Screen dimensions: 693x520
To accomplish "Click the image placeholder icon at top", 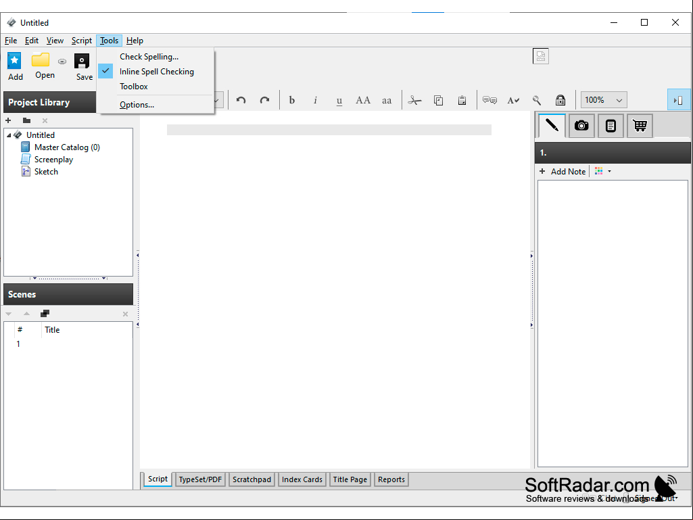I will click(540, 56).
